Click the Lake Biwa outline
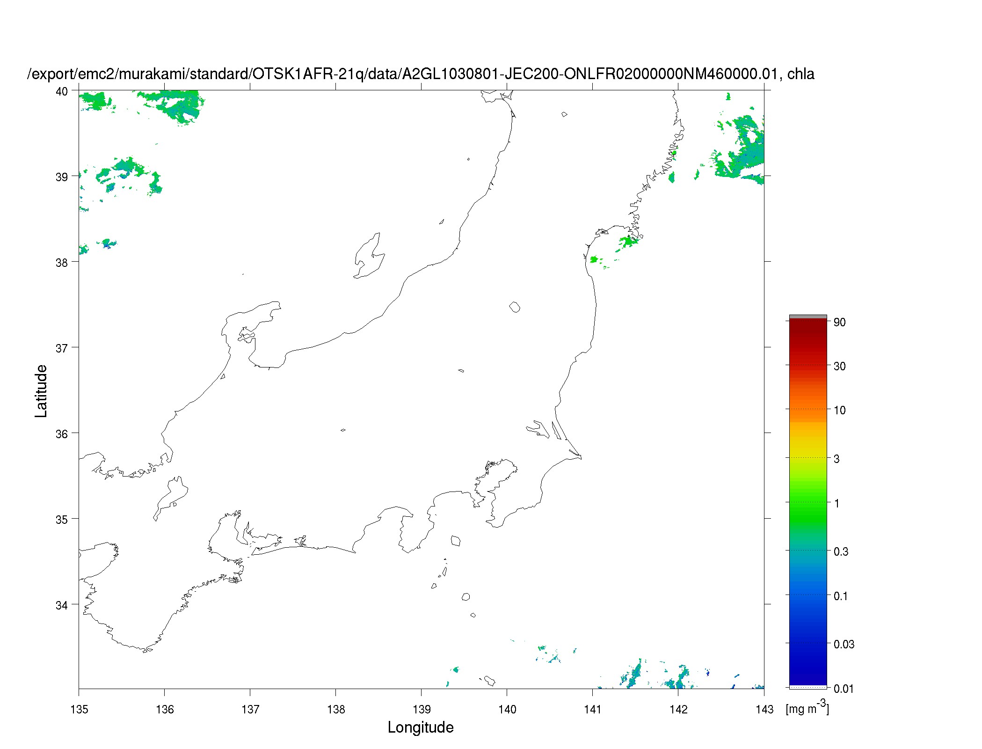The width and height of the screenshot is (982, 749). pyautogui.click(x=170, y=499)
